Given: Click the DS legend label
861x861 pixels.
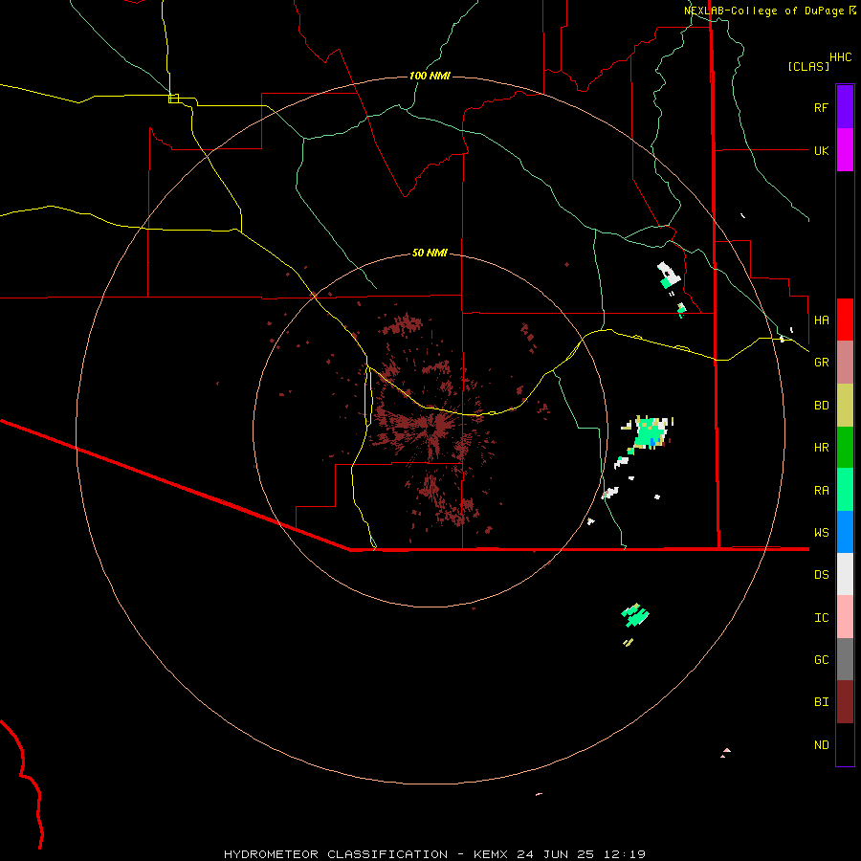Looking at the screenshot, I should coord(821,575).
